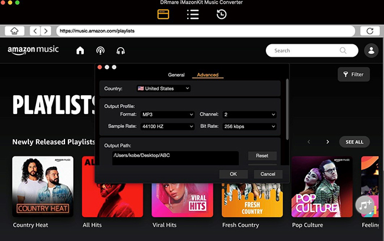Click the Output Path text field
This screenshot has height=241, width=384.
pyautogui.click(x=175, y=158)
